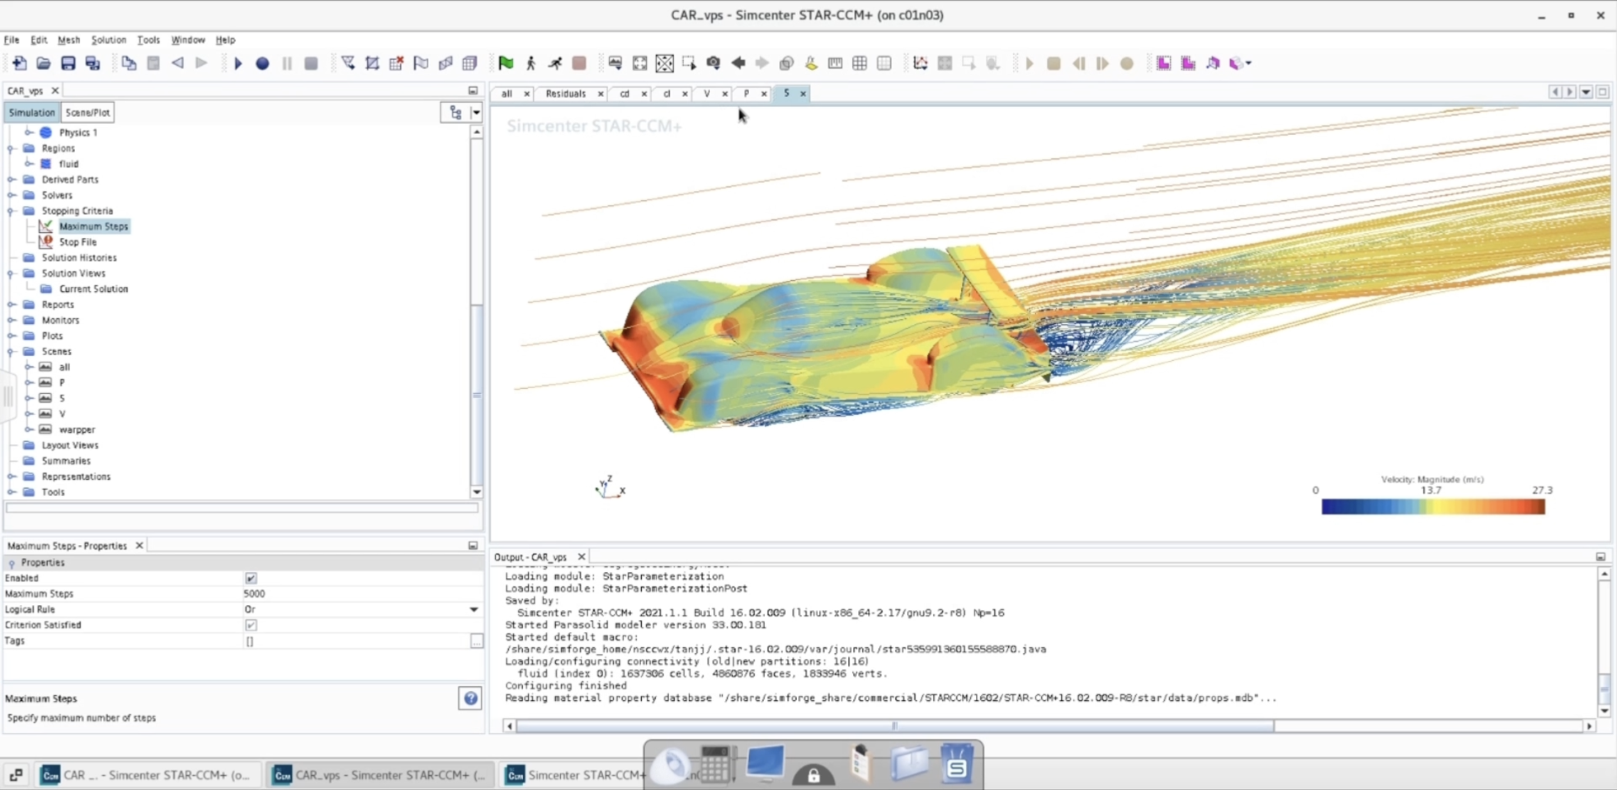Click the walking man Step icon
Screen dimensions: 1617x790
(x=531, y=63)
